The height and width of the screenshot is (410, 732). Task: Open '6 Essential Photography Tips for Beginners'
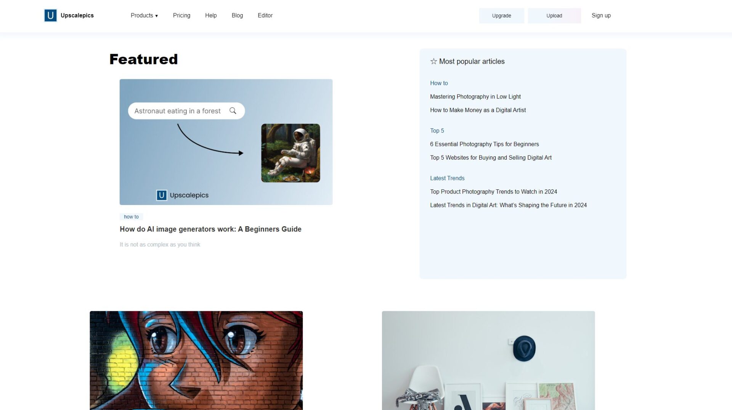coord(484,144)
